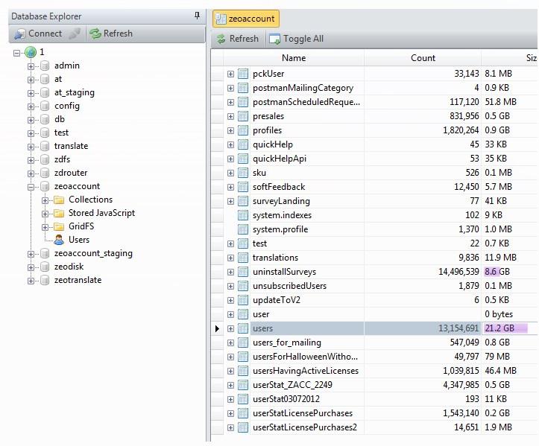Click the Collections folder icon
The width and height of the screenshot is (539, 446).
(x=59, y=200)
